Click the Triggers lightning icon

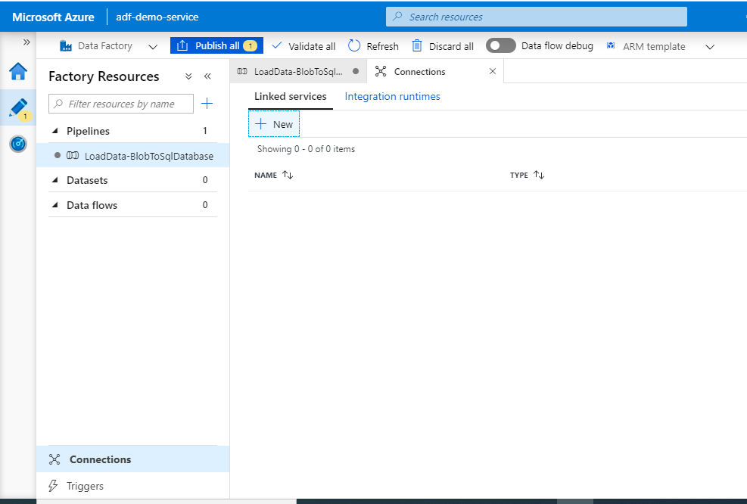tap(53, 485)
